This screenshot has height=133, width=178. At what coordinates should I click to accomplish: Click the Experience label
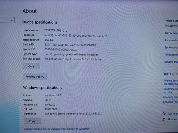(30, 114)
